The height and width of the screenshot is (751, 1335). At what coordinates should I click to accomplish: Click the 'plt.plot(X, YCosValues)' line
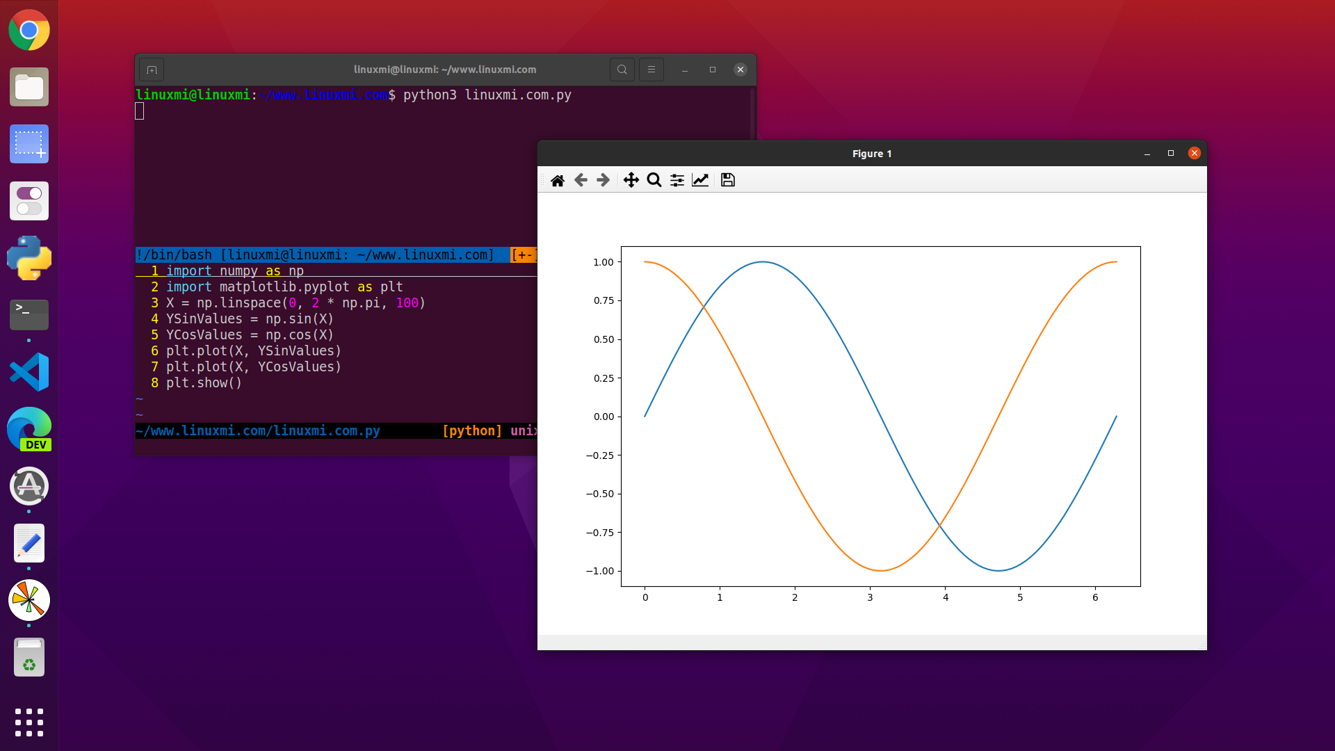[x=254, y=367]
